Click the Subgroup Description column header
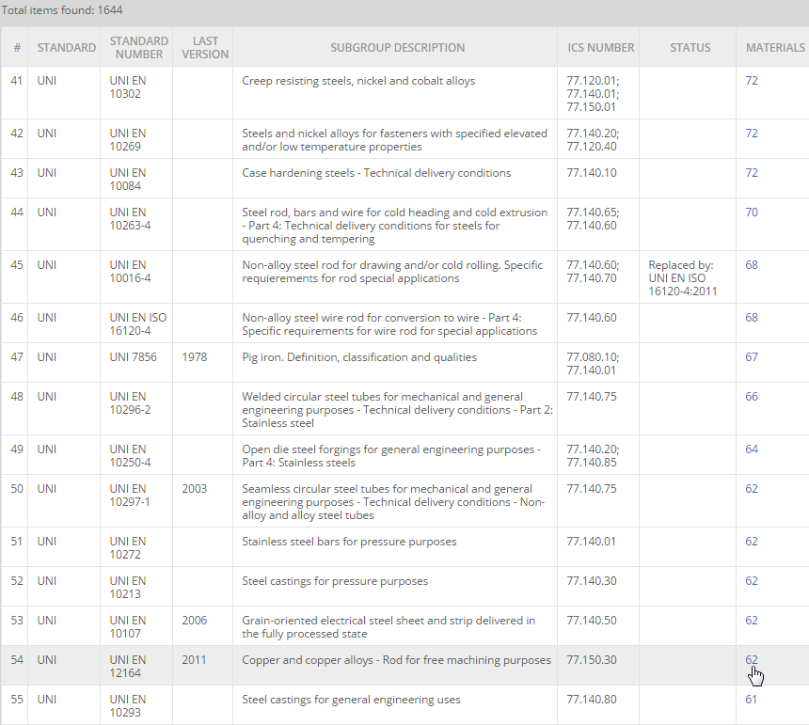This screenshot has height=725, width=809. [397, 47]
